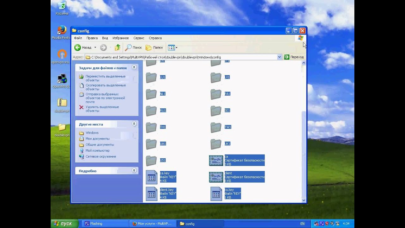Select the ca.key file
The height and width of the screenshot is (228, 405).
pos(161,177)
